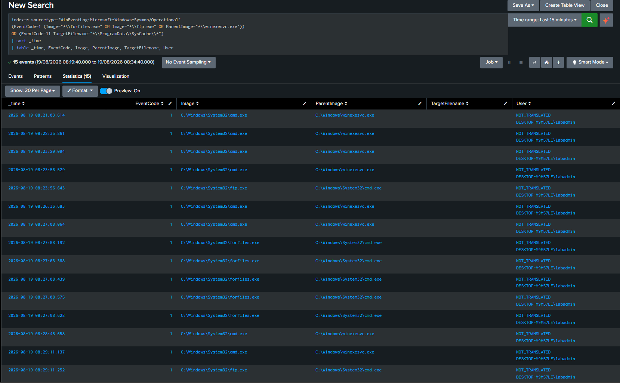Edit the ParentImage column pencil icon

click(x=420, y=104)
